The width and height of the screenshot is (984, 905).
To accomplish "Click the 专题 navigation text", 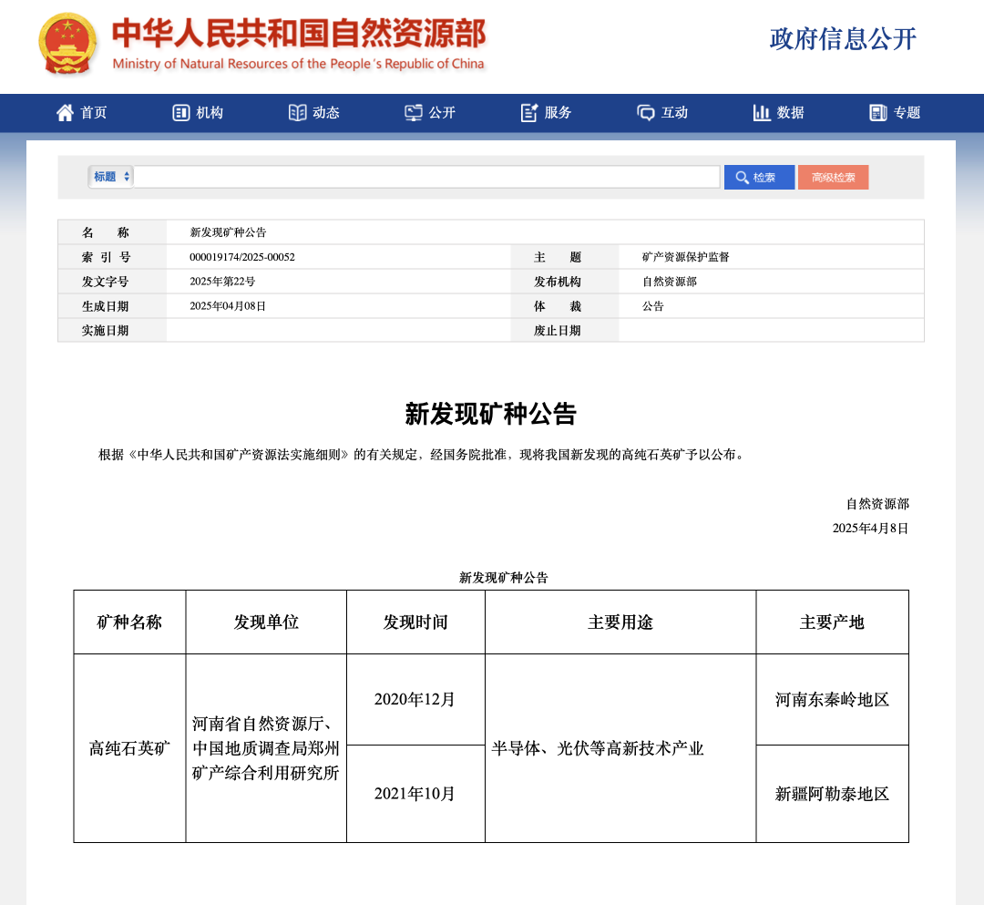I will coord(907,113).
